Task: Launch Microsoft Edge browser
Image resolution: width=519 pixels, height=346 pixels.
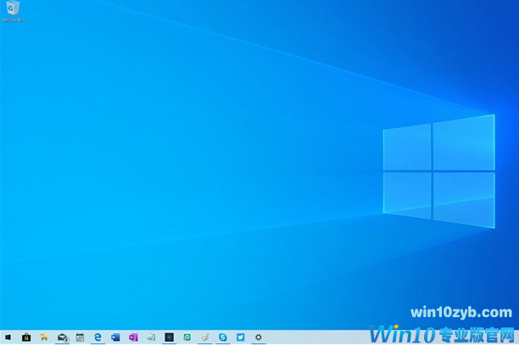Action: [98, 338]
